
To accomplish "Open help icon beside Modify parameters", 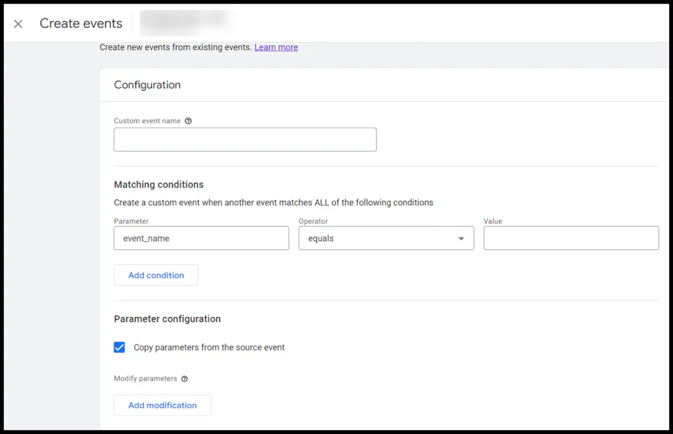I will coord(185,379).
